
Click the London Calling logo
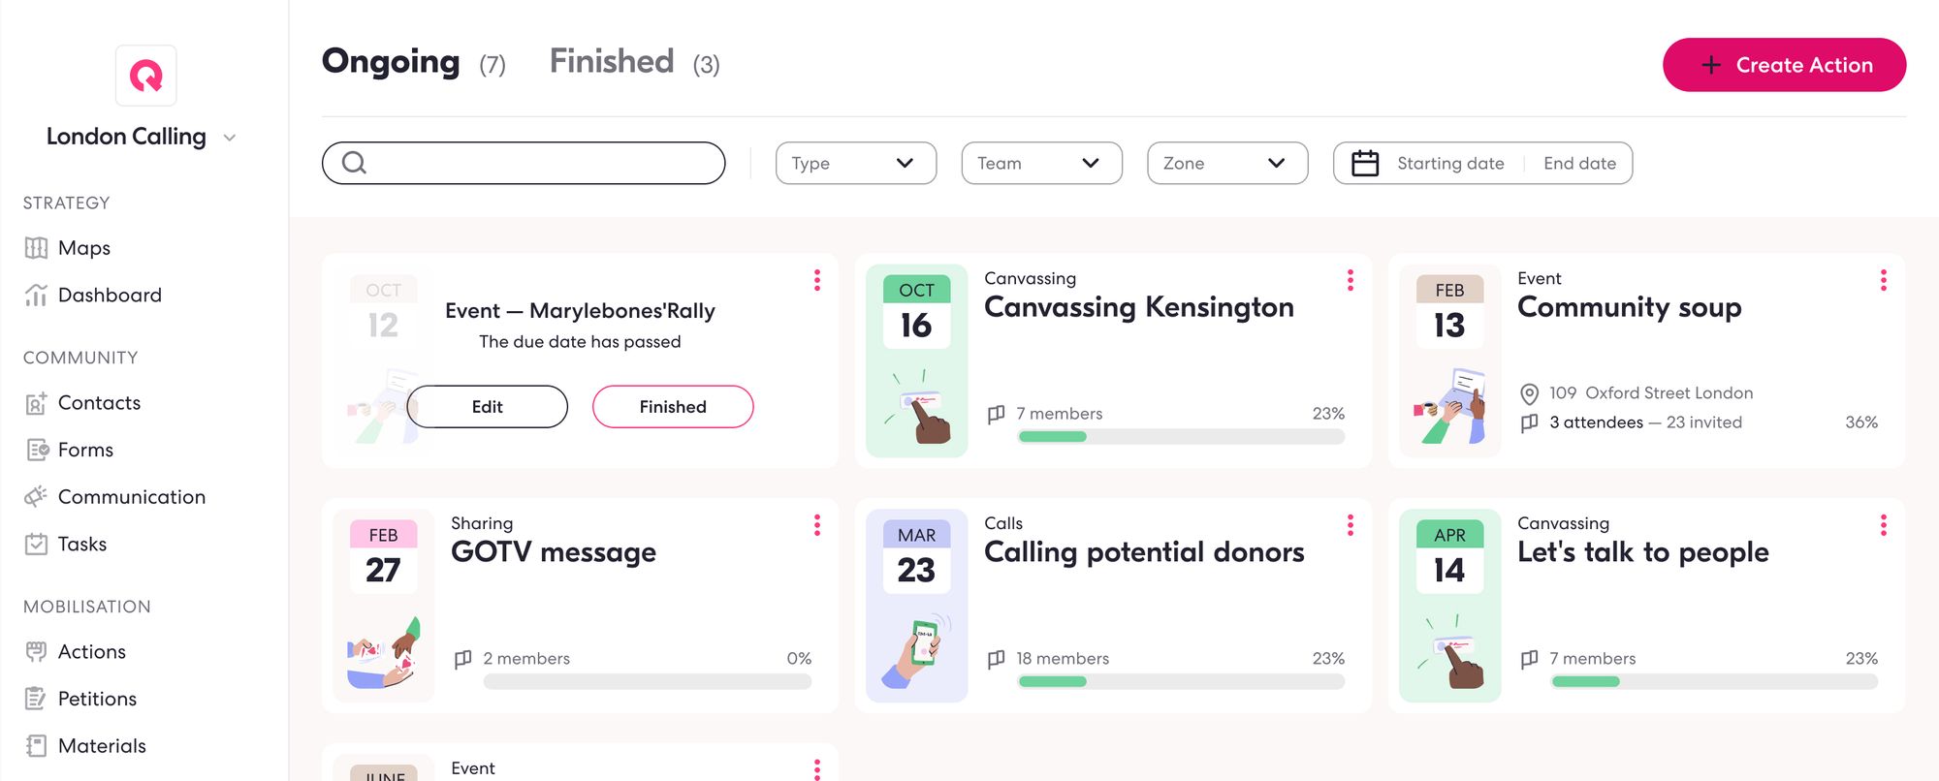pyautogui.click(x=145, y=76)
